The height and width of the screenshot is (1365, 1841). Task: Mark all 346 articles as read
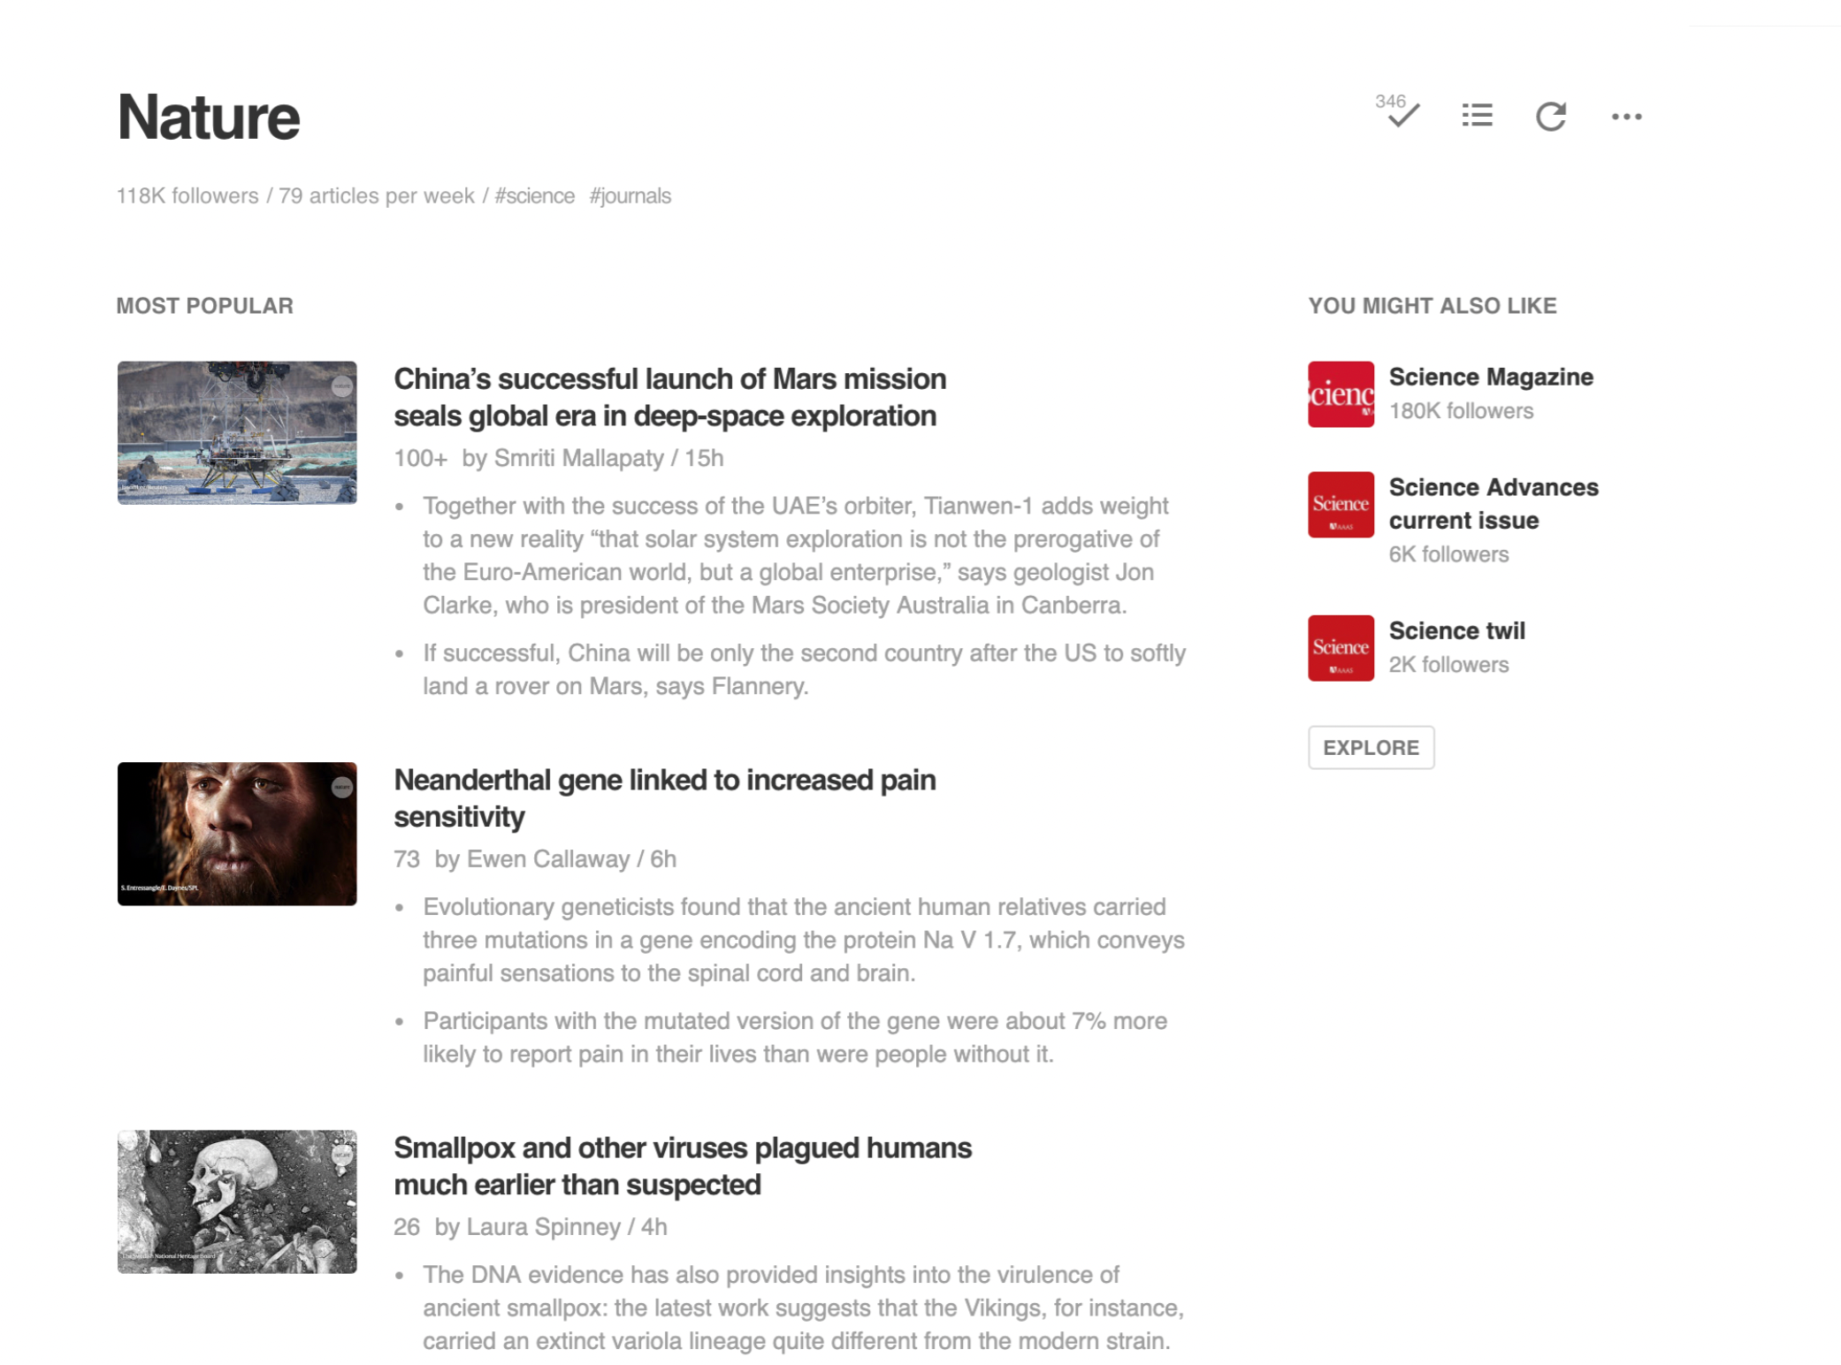point(1401,115)
